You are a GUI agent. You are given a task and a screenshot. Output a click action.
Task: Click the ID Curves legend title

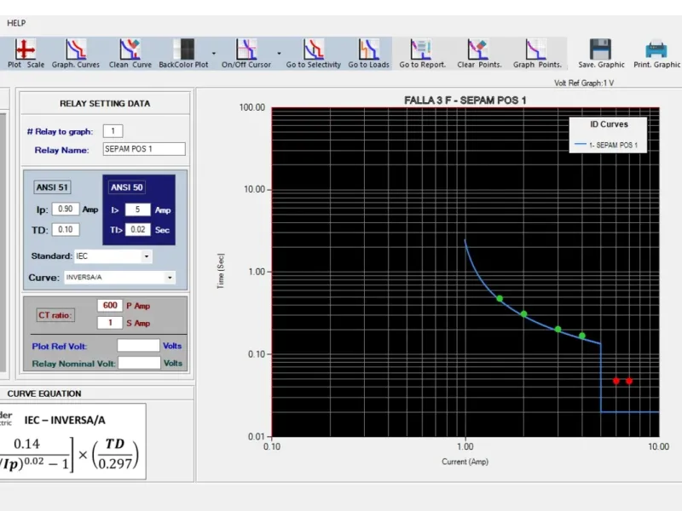point(609,124)
